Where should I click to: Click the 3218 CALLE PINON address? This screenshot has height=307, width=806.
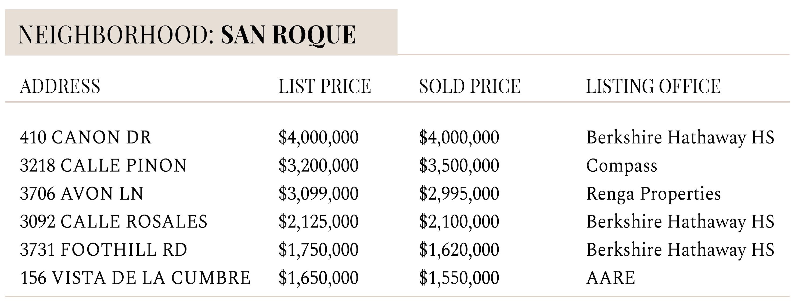tap(103, 165)
